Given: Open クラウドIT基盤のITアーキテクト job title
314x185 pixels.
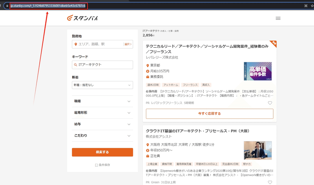Looking at the screenshot, I should point(197,131).
